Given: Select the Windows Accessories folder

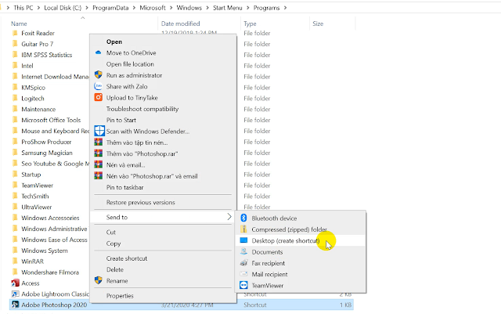Looking at the screenshot, I should click(50, 218).
